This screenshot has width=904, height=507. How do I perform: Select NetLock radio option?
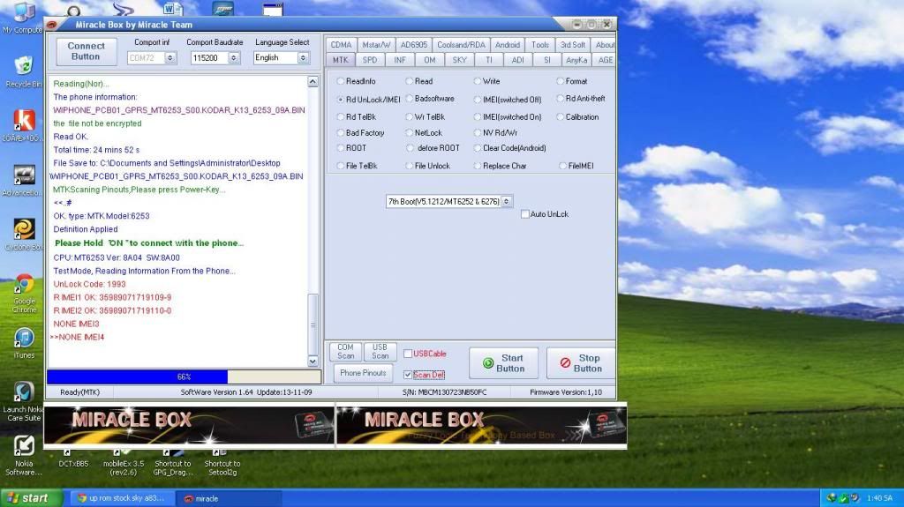coord(410,132)
